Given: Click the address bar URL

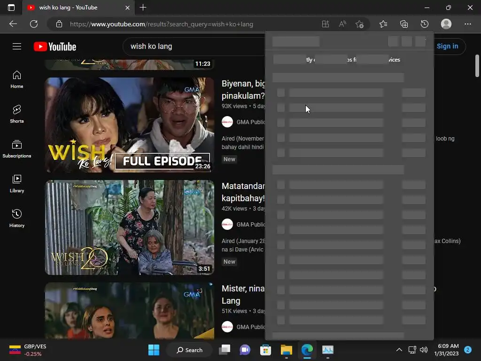Looking at the screenshot, I should click(x=162, y=24).
